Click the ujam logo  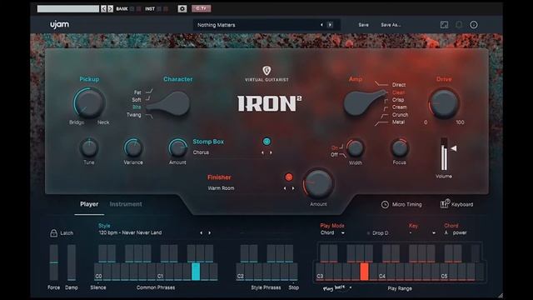pyautogui.click(x=59, y=24)
